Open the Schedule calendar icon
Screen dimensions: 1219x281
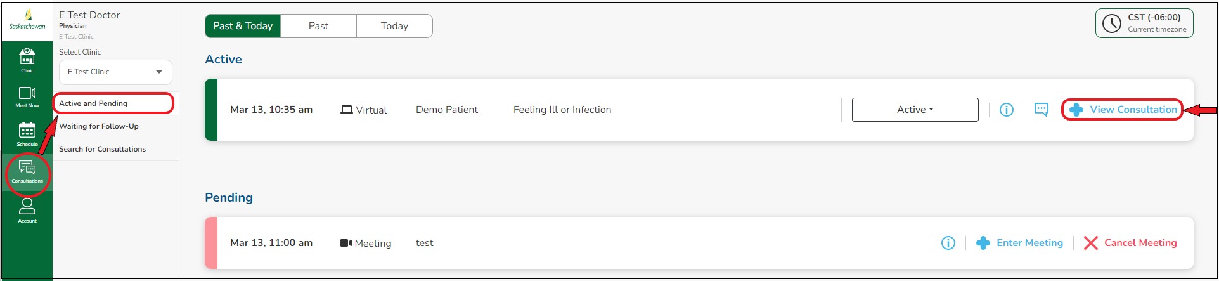[x=27, y=133]
